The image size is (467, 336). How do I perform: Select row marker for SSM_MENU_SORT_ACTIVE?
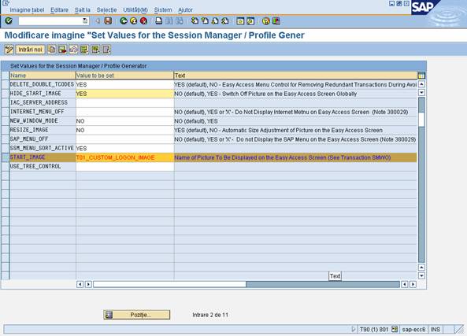tap(6, 148)
